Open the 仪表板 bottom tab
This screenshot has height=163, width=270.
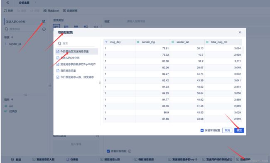click(x=72, y=159)
